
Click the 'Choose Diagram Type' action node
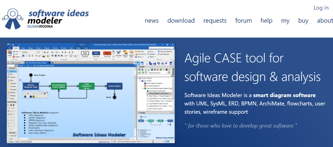31,86
